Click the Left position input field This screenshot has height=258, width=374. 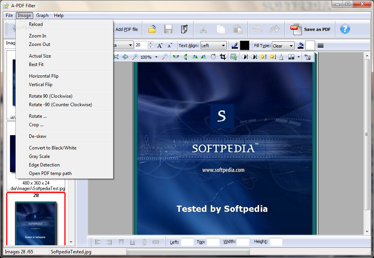(187, 242)
